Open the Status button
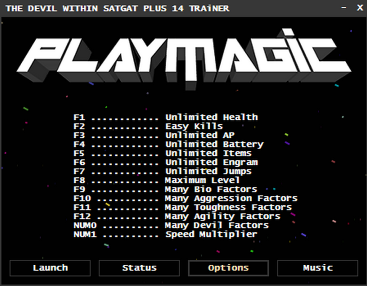 coord(139,268)
